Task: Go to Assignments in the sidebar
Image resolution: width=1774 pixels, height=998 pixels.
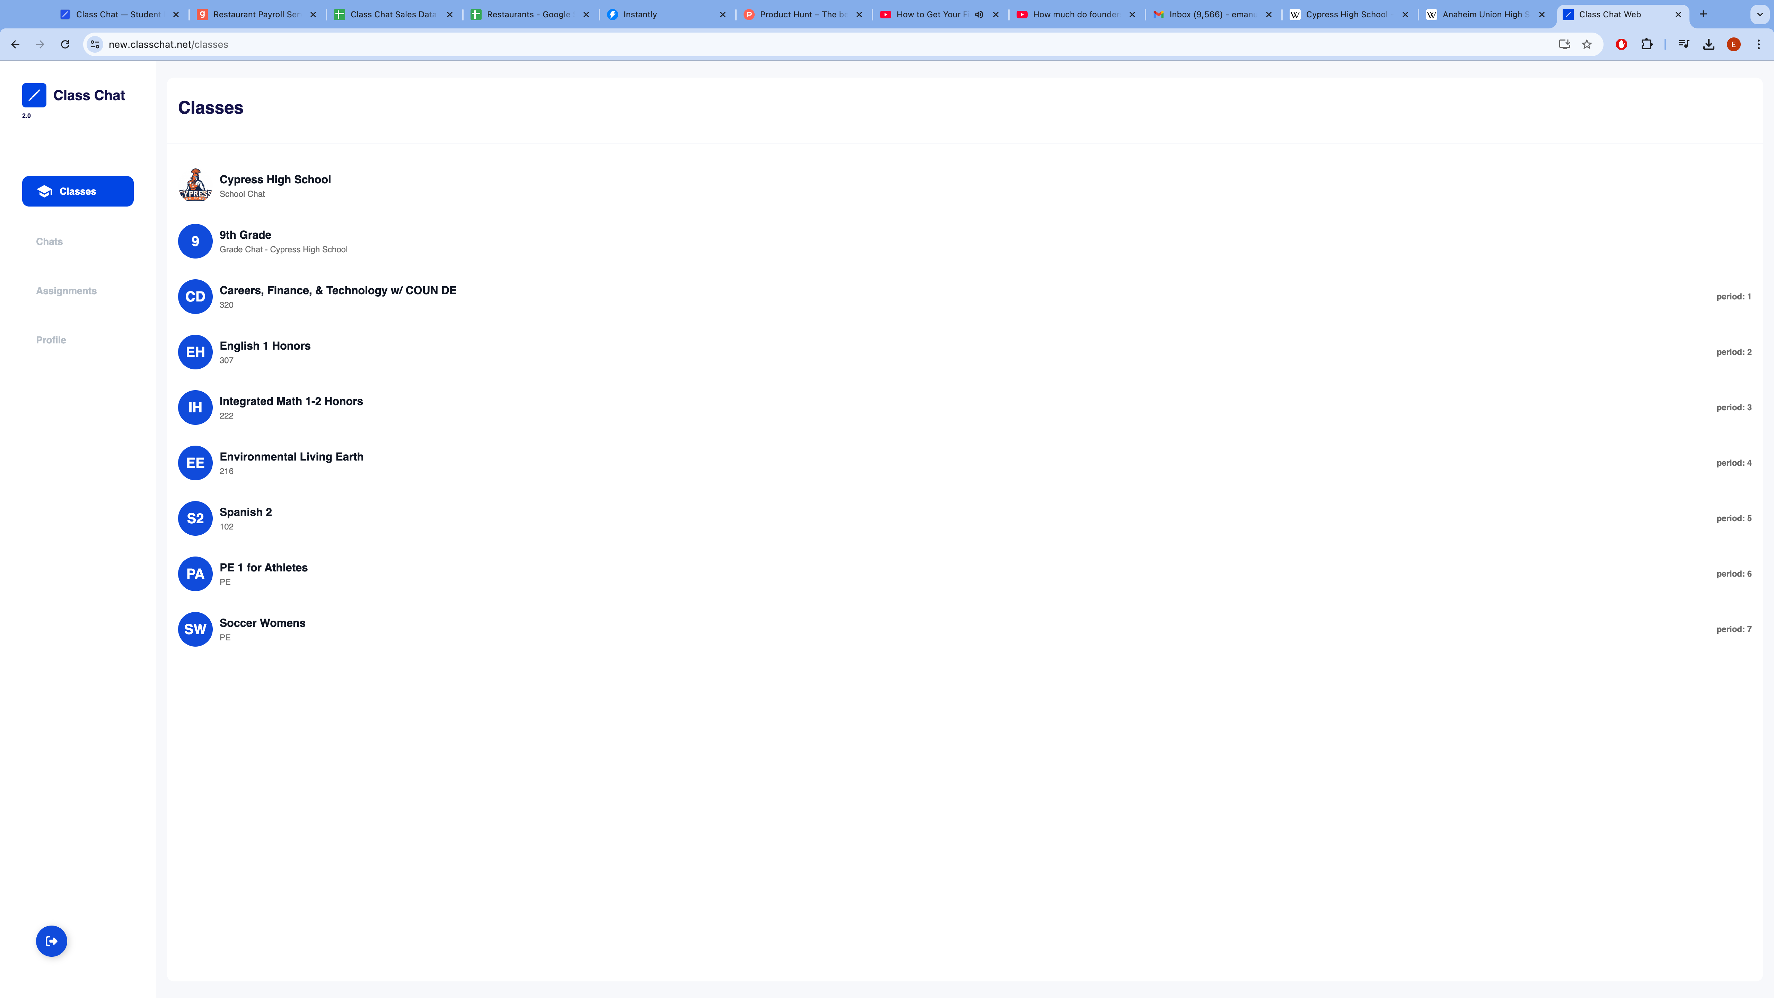Action: (66, 291)
